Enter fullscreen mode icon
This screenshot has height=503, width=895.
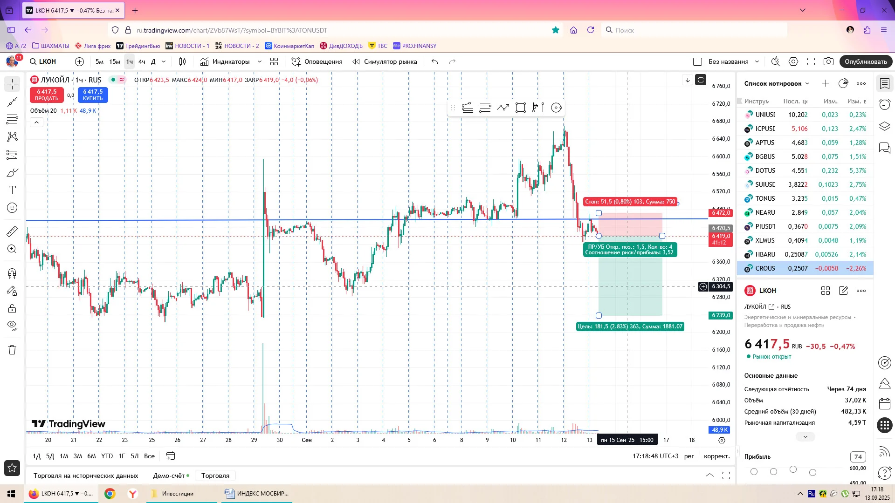click(811, 61)
